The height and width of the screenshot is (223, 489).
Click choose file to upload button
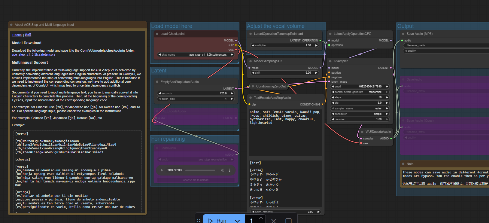(x=196, y=180)
